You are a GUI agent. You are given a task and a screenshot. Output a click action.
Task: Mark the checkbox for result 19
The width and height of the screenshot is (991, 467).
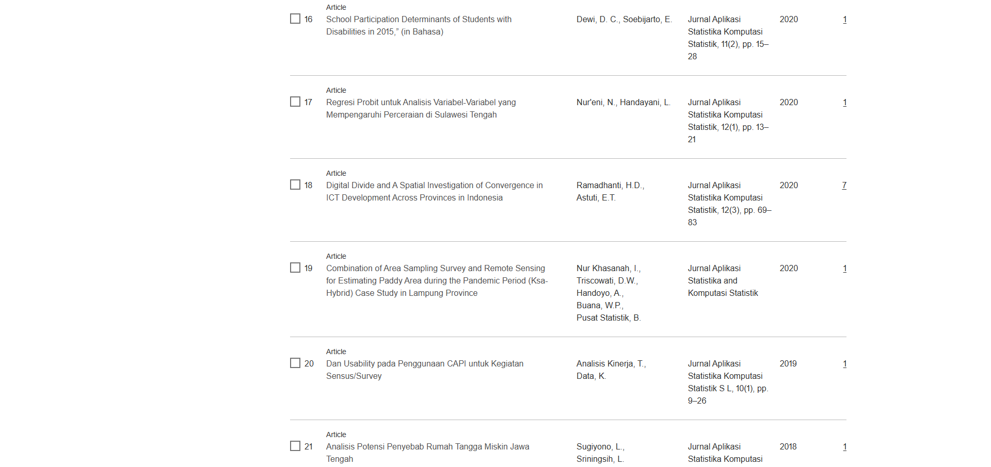click(x=295, y=268)
